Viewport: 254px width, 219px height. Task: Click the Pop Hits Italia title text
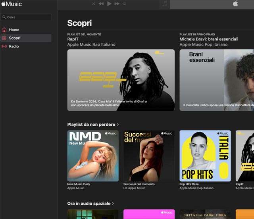click(x=189, y=184)
